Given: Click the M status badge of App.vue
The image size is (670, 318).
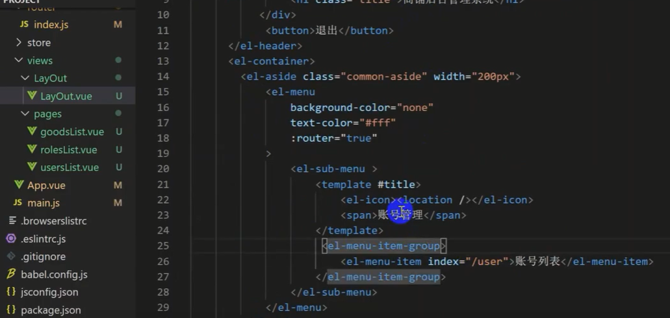Looking at the screenshot, I should (x=118, y=185).
